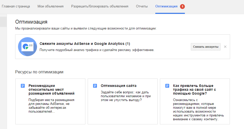244x129 pixels.
Task: Click the AdSense and Analytics round chart icon
Action: [x=28, y=47]
